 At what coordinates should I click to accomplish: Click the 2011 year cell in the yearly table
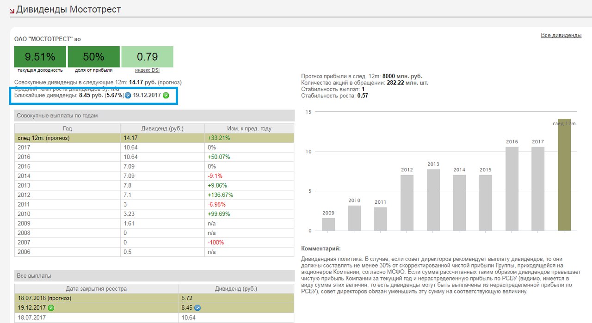68,204
